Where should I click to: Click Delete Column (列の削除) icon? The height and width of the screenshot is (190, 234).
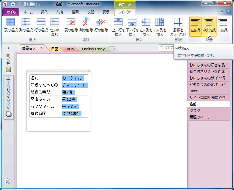(86, 25)
